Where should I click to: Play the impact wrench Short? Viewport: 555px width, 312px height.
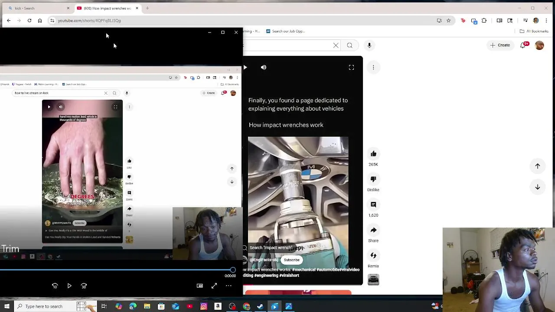(x=245, y=67)
